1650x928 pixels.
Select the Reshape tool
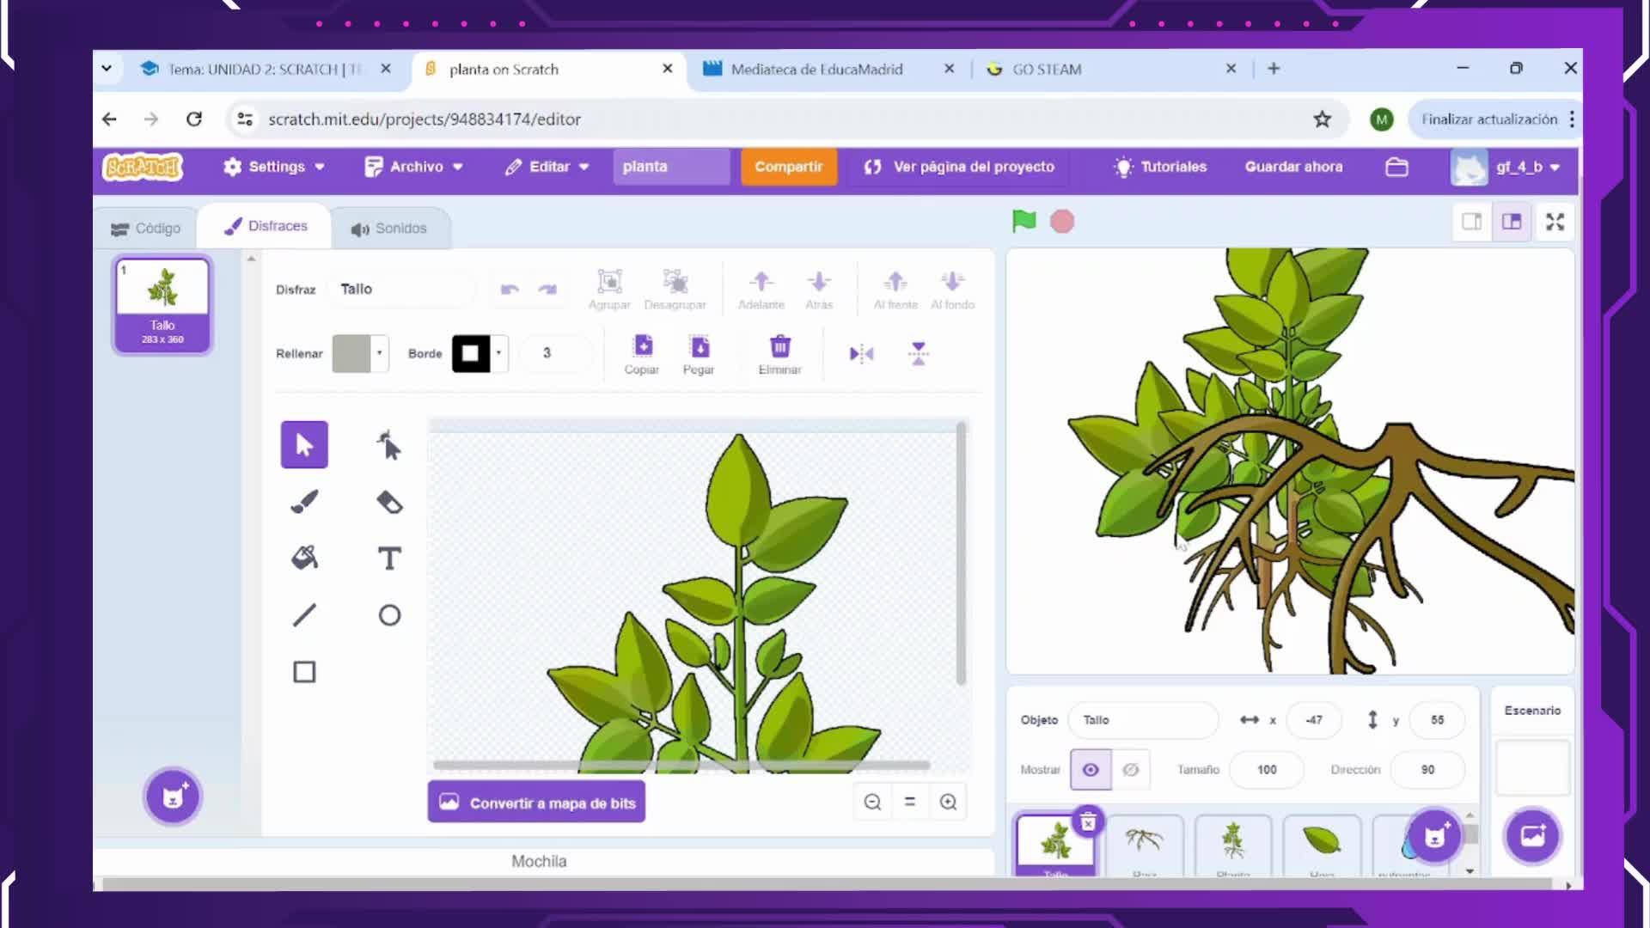point(389,445)
